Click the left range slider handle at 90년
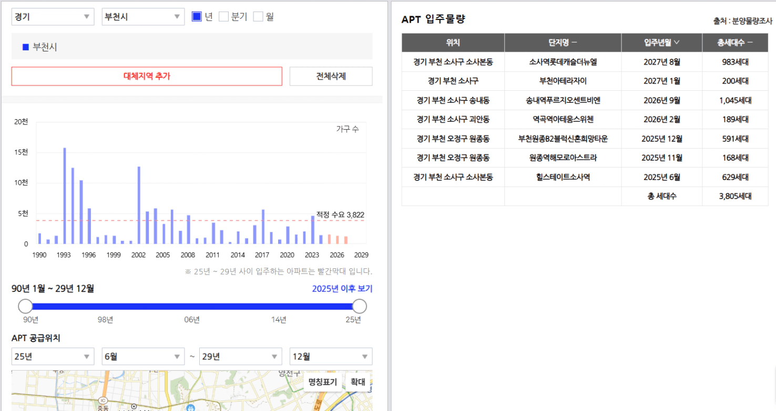 click(25, 307)
